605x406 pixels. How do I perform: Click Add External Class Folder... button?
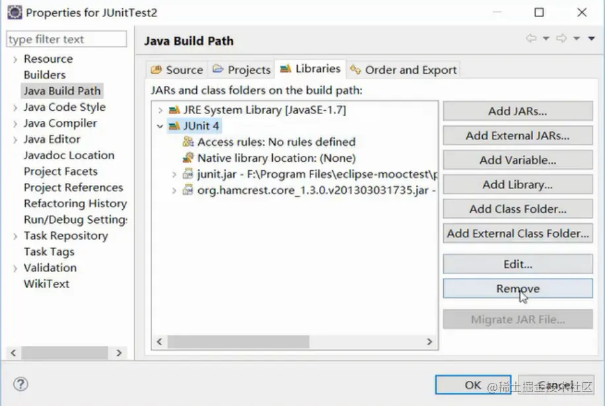tap(518, 233)
